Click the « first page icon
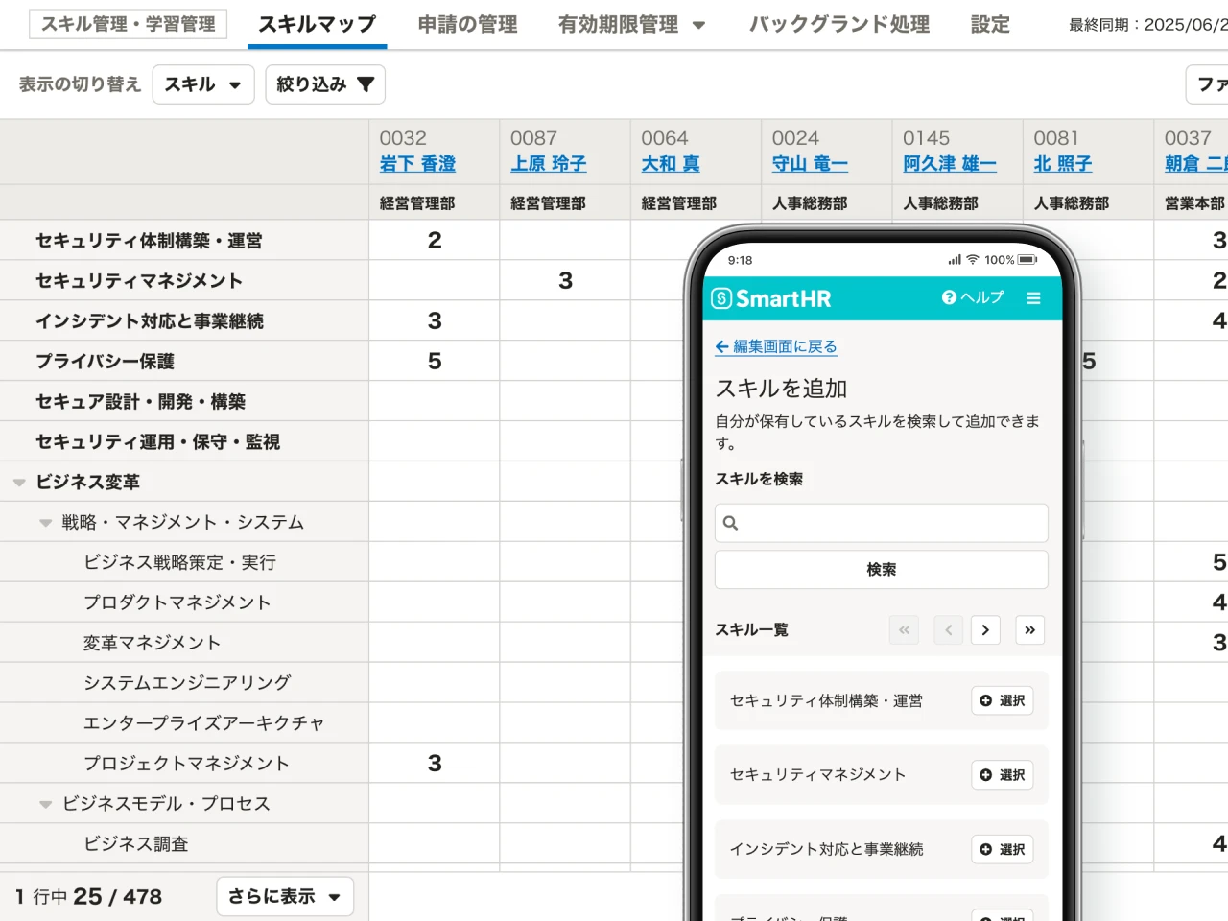 click(x=903, y=630)
